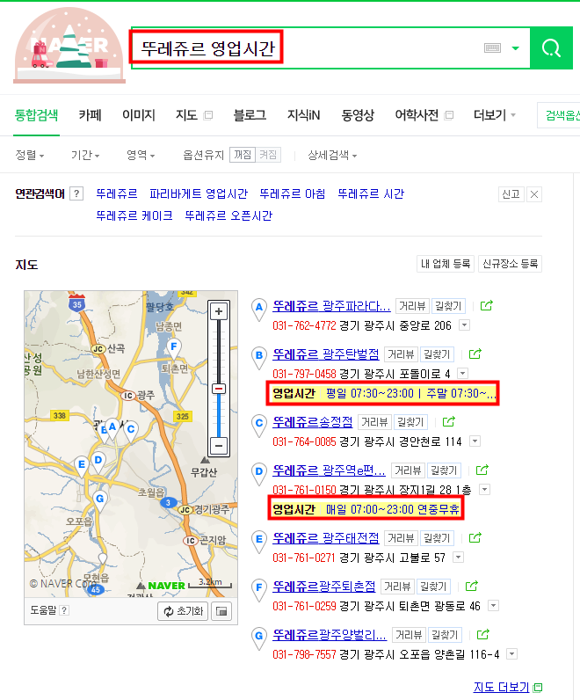Expand address details for 고불로 57
This screenshot has height=700, width=580.
click(x=458, y=558)
